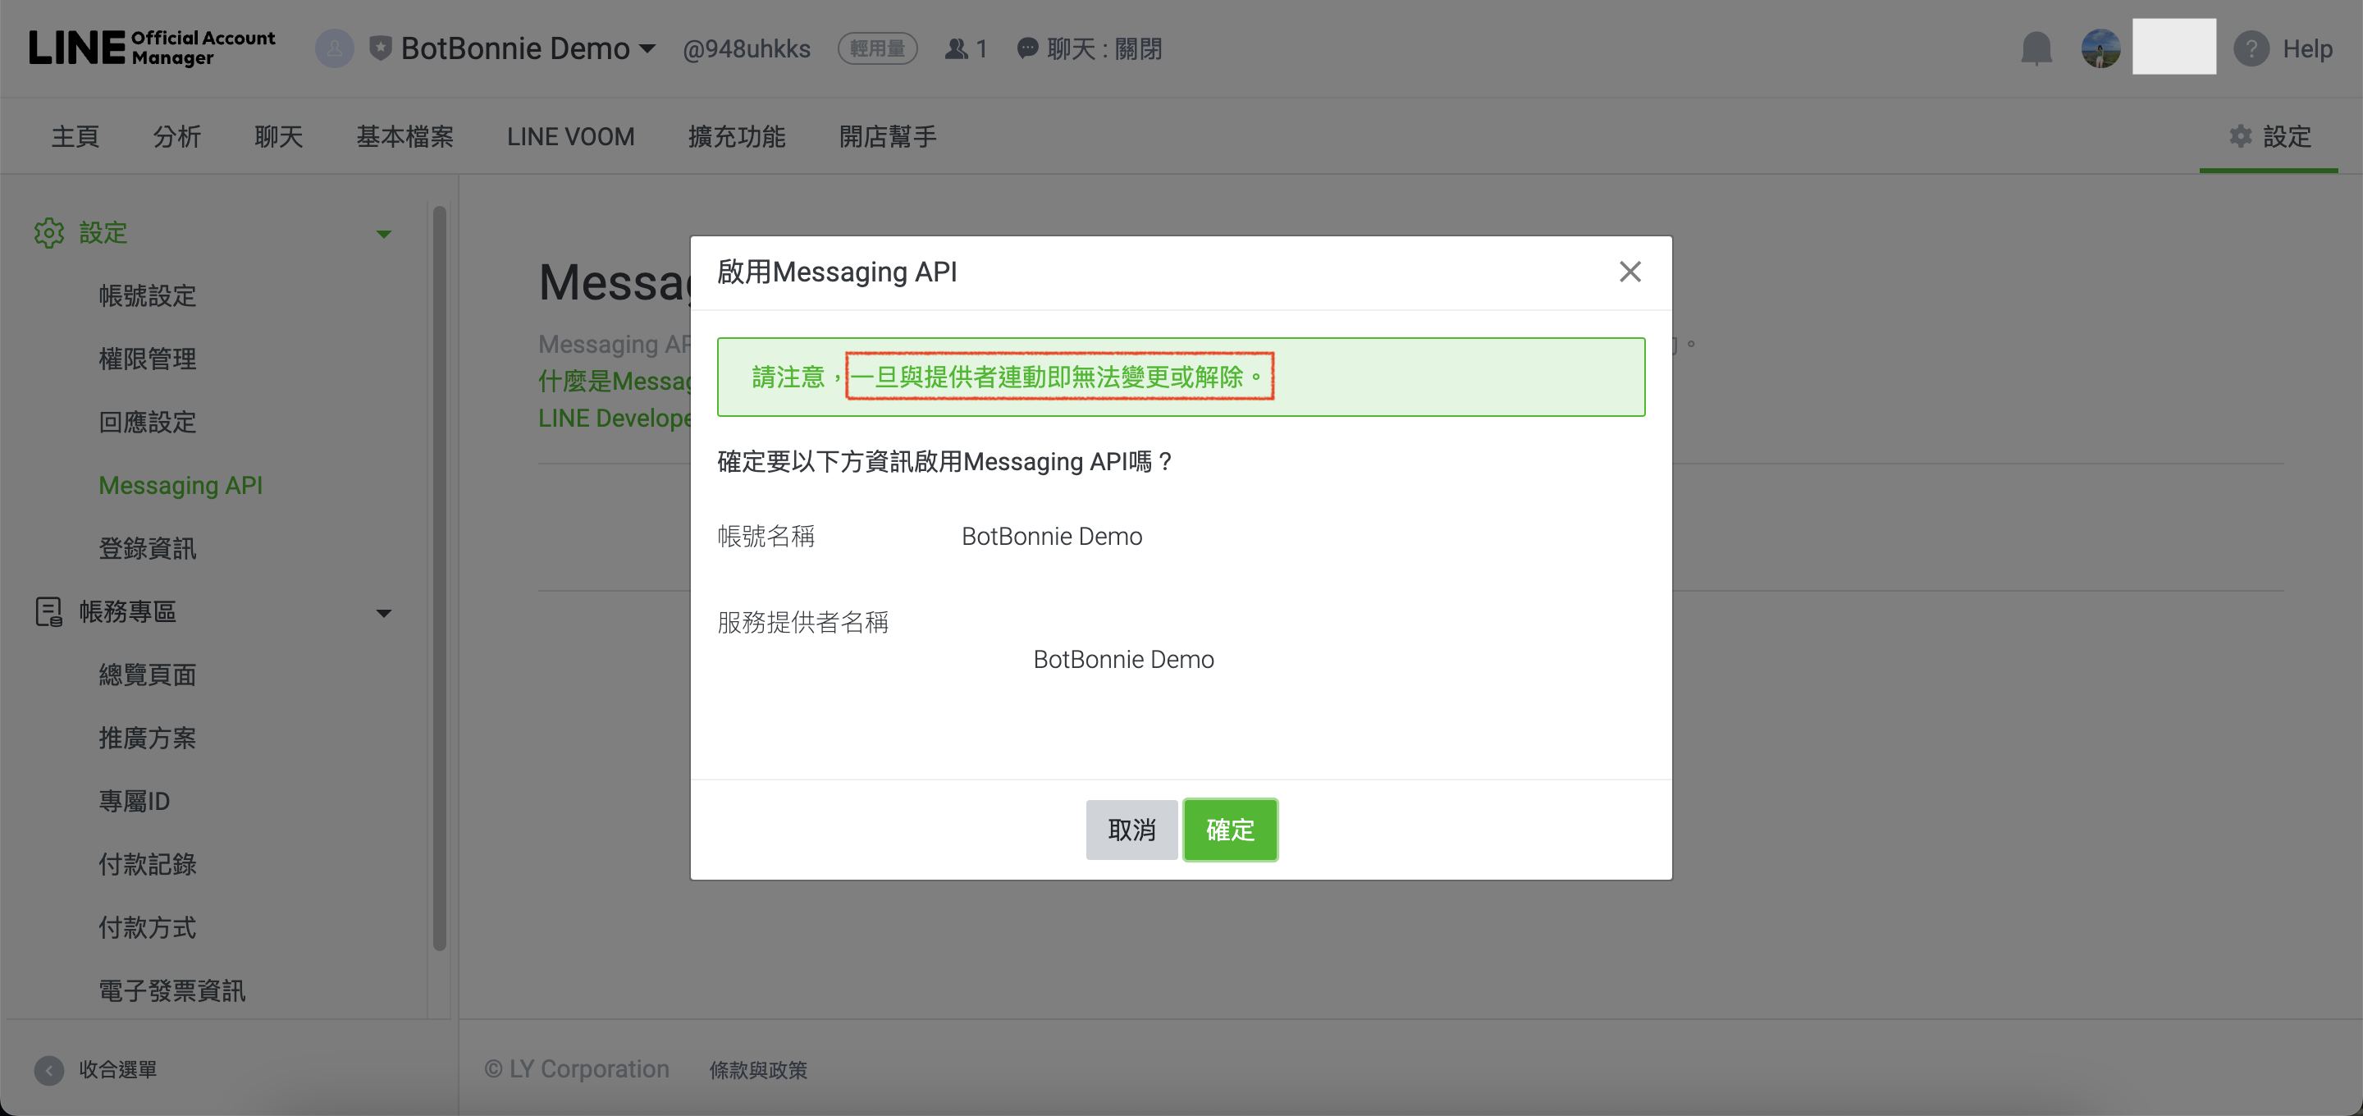Screen dimensions: 2363x1116
Task: Collapse the 帳務專區 sidebar section
Action: pyautogui.click(x=383, y=613)
